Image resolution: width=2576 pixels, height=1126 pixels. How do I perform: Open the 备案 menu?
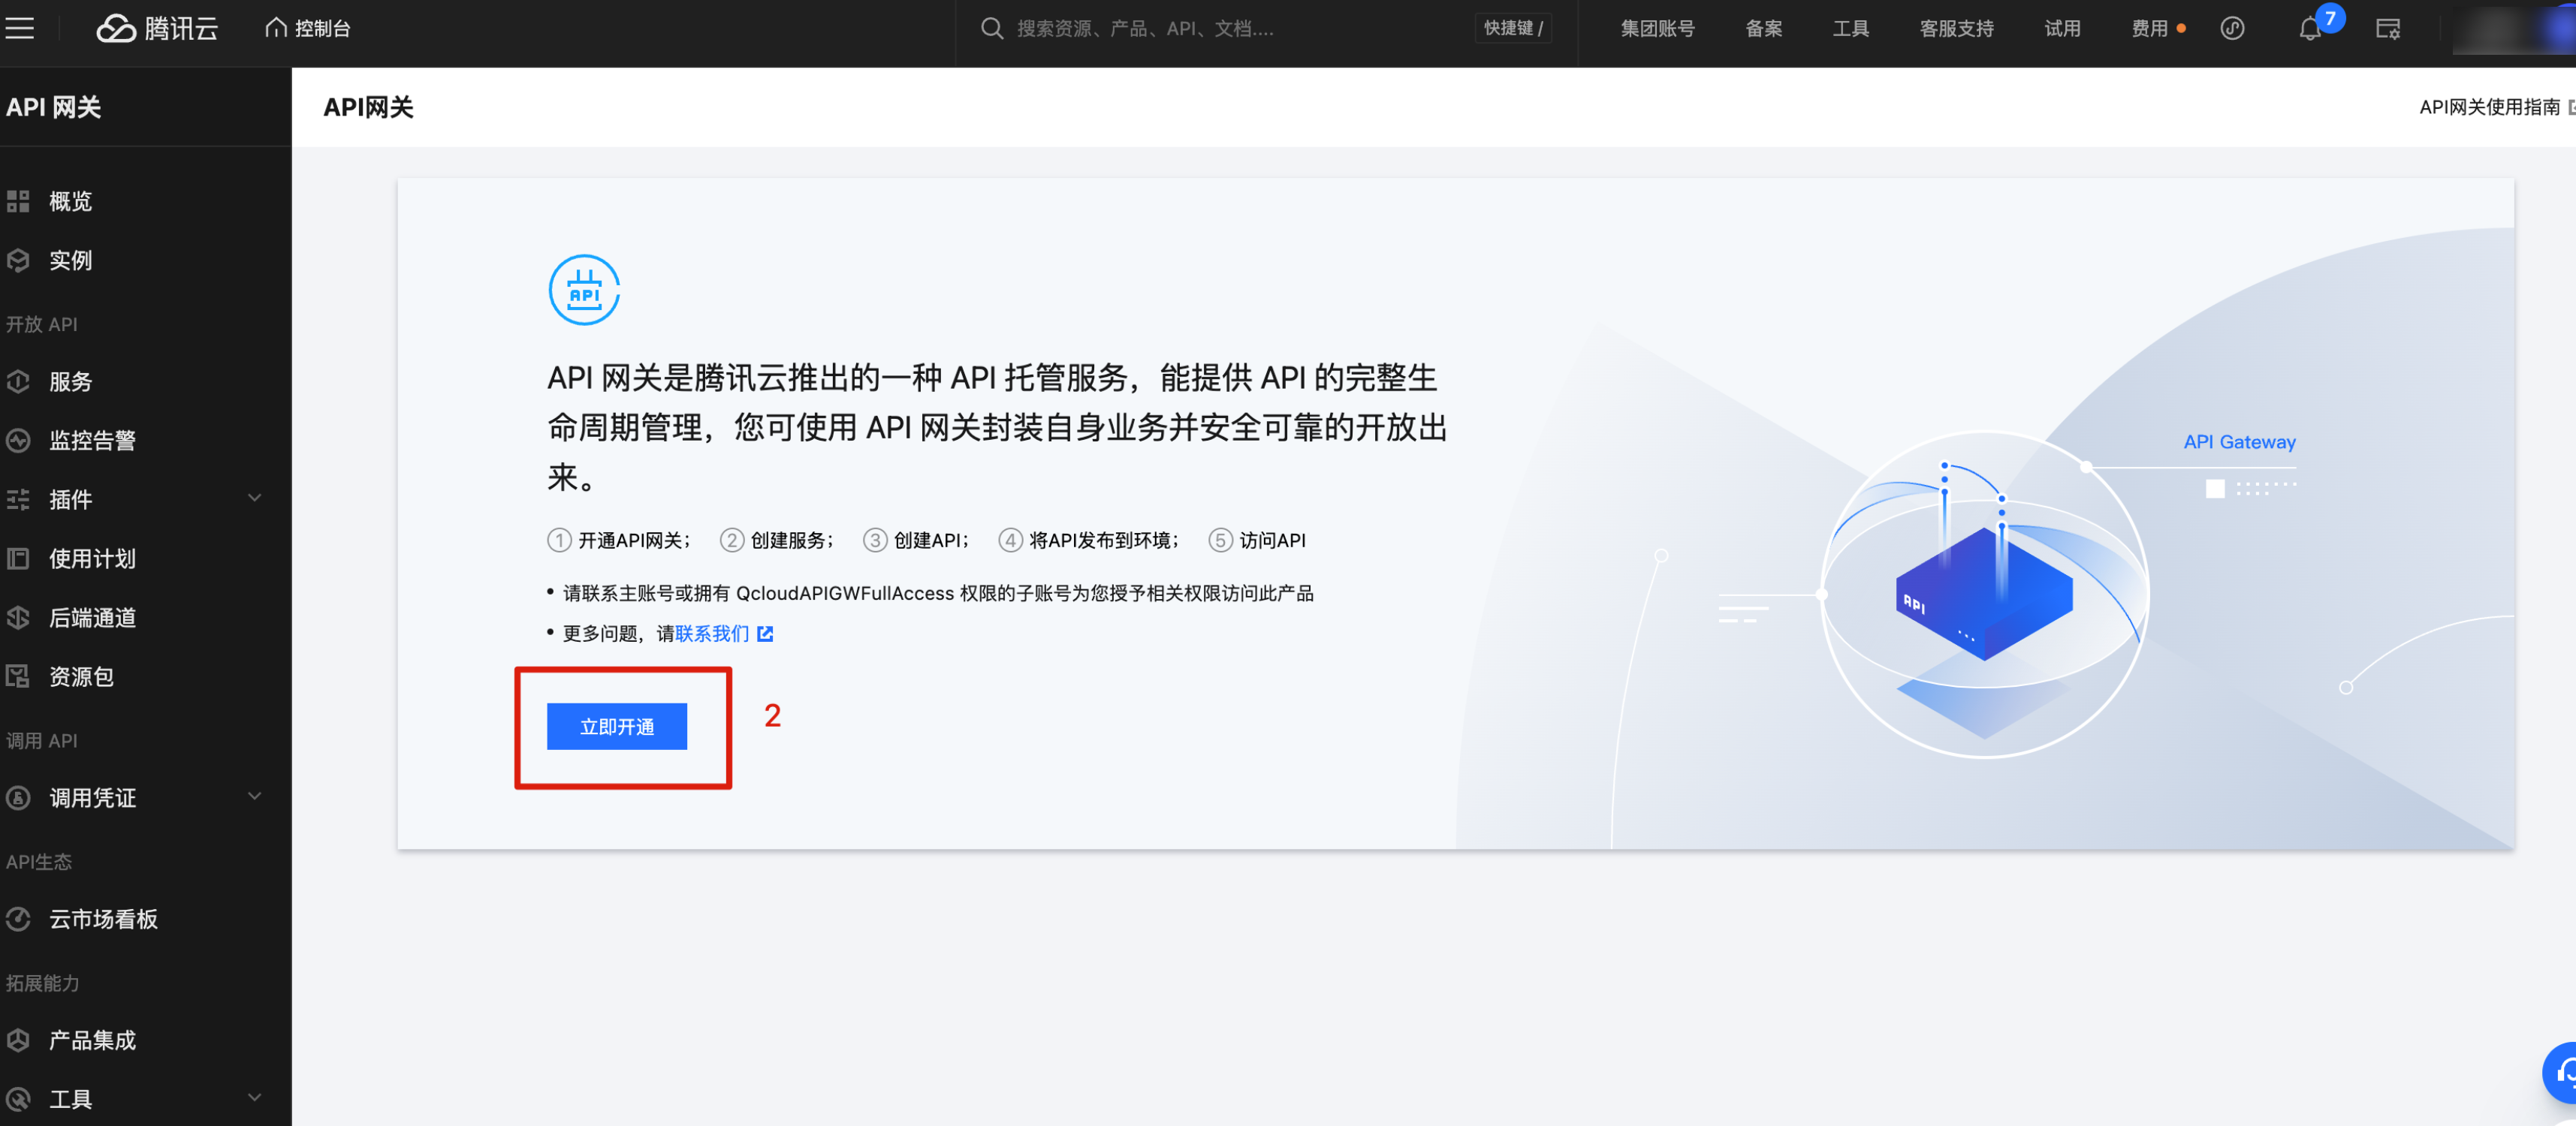[1763, 28]
